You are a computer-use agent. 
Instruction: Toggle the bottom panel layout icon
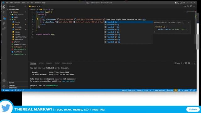(178, 3)
